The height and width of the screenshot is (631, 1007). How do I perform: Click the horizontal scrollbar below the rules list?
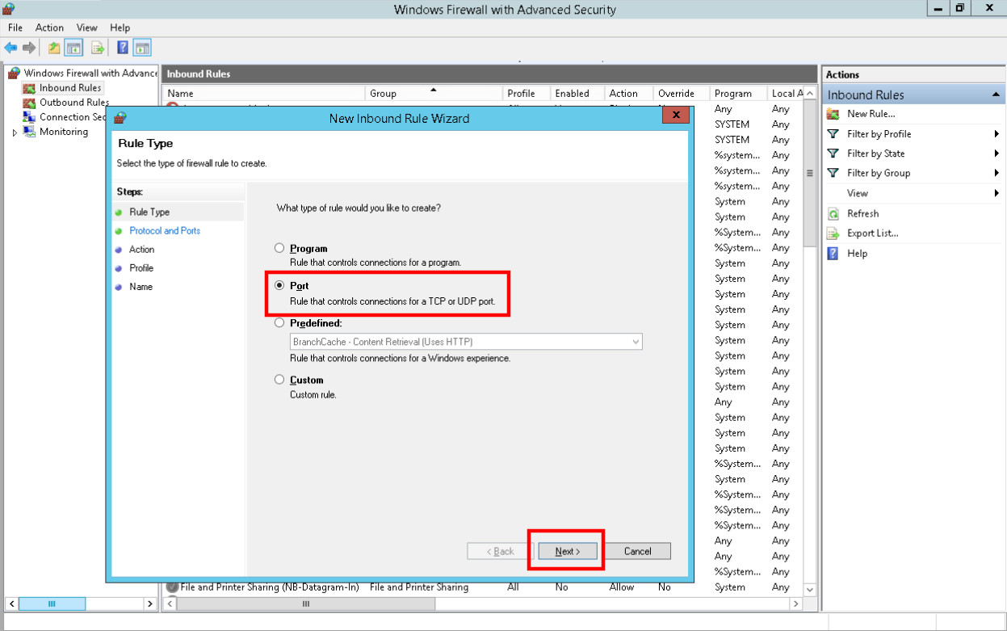click(483, 604)
